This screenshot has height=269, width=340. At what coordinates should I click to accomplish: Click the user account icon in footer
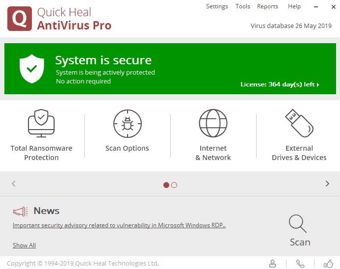click(273, 264)
